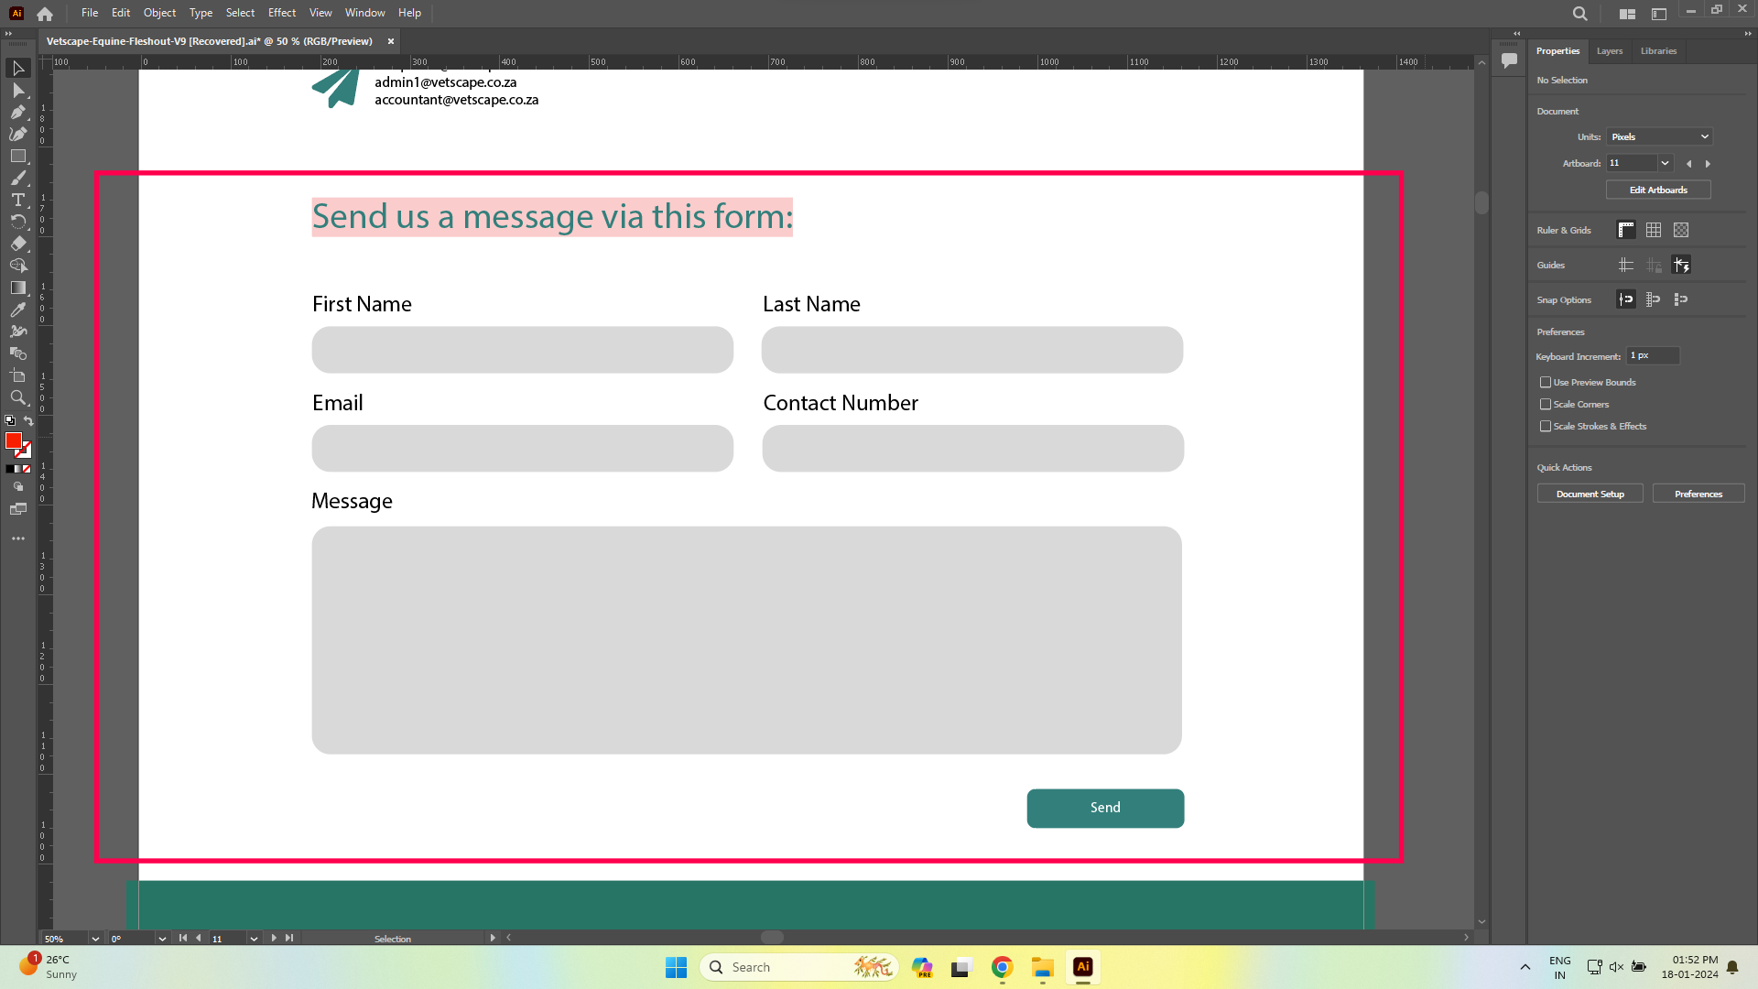Open the zoom level dropdown
This screenshot has width=1758, height=989.
click(x=95, y=939)
